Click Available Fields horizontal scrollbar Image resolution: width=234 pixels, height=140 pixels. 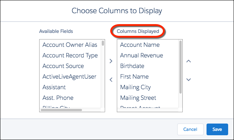61,110
